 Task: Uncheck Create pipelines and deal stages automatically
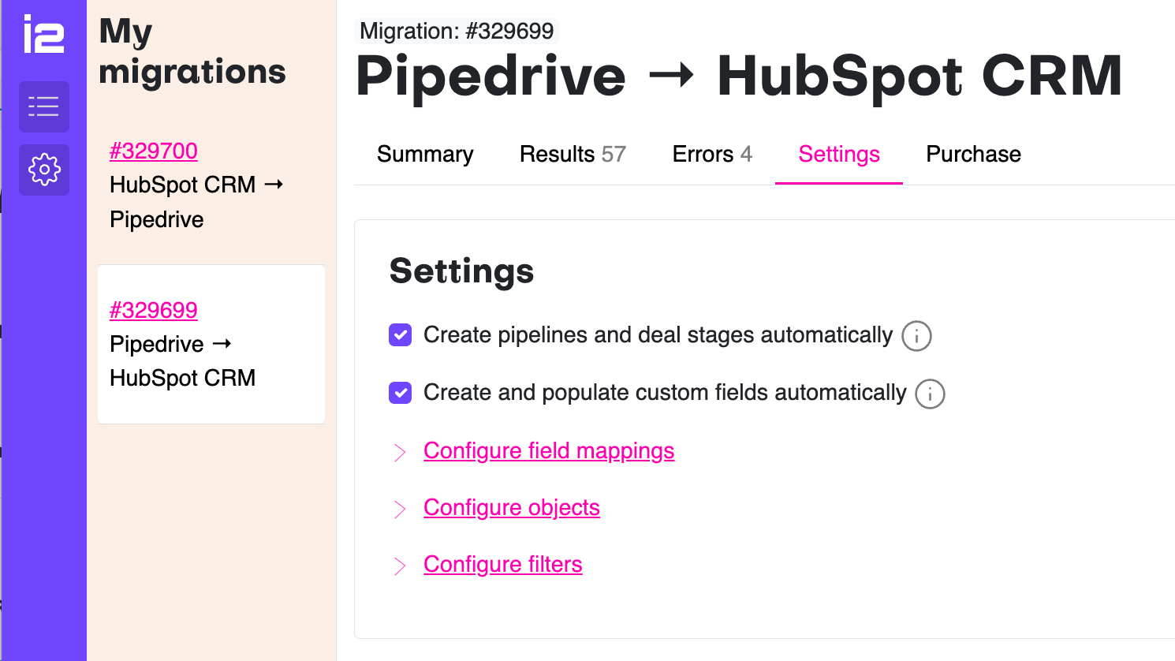coord(401,335)
